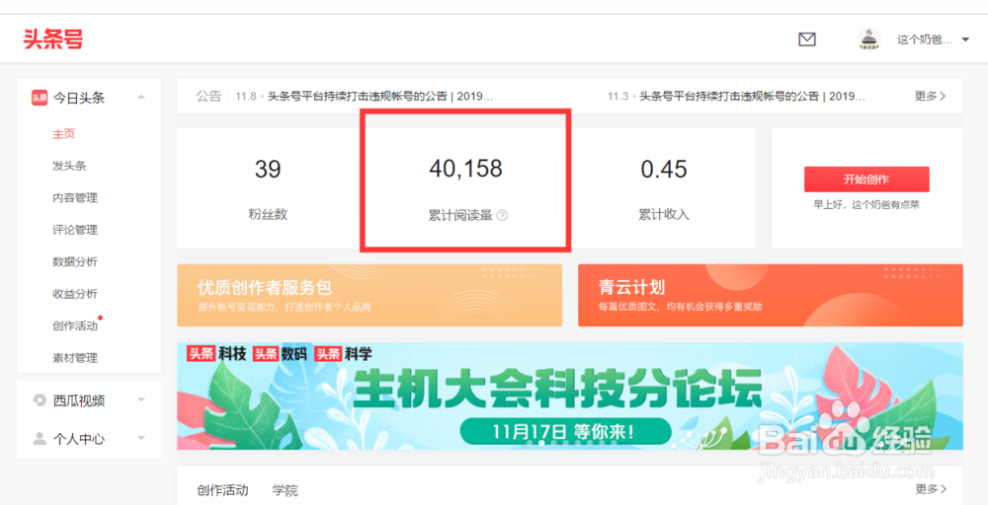
Task: Open the 青云计划 banner
Action: [770, 295]
